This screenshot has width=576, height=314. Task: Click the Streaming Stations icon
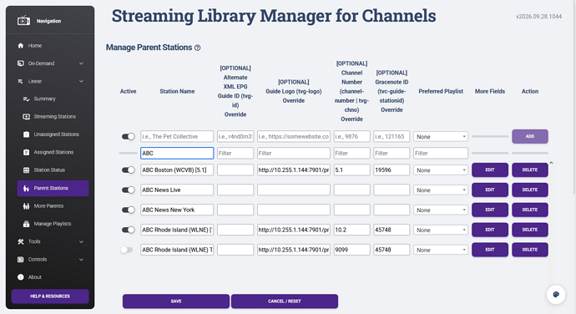pyautogui.click(x=26, y=117)
